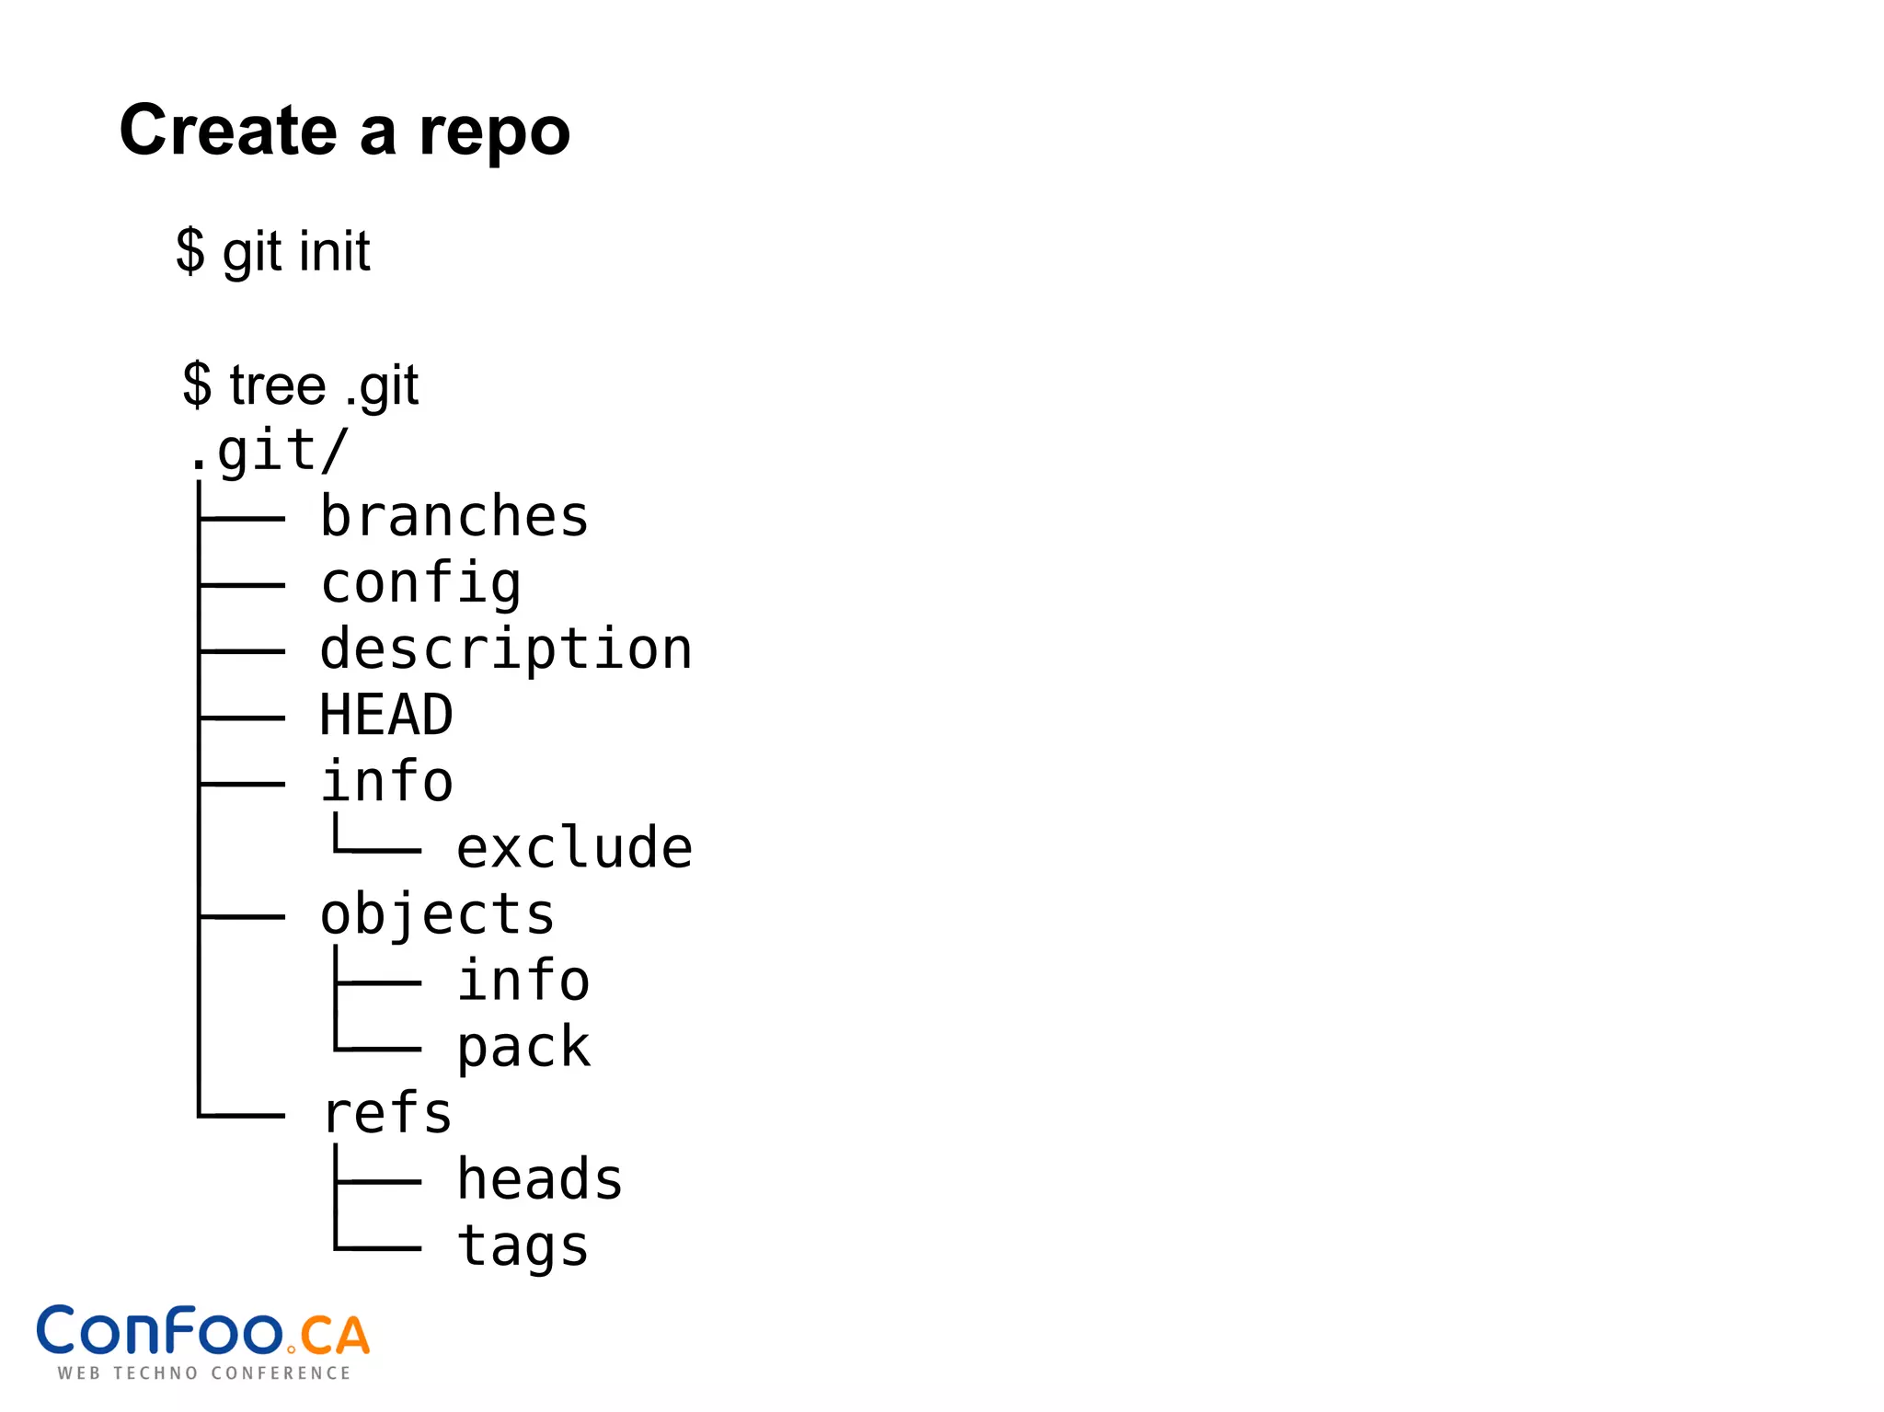Open the pack folder under objects
Viewport: 1884px width, 1412px height.
pos(523,1047)
